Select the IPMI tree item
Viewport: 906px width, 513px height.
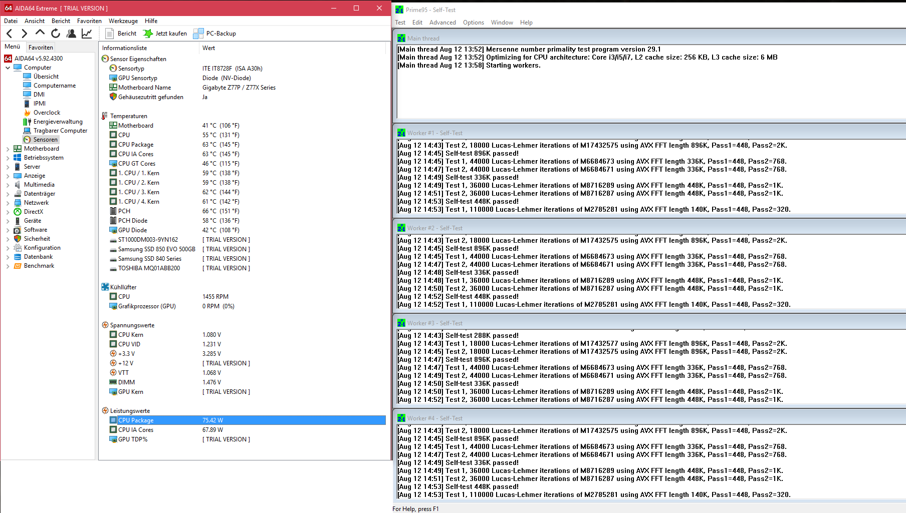tap(35, 104)
